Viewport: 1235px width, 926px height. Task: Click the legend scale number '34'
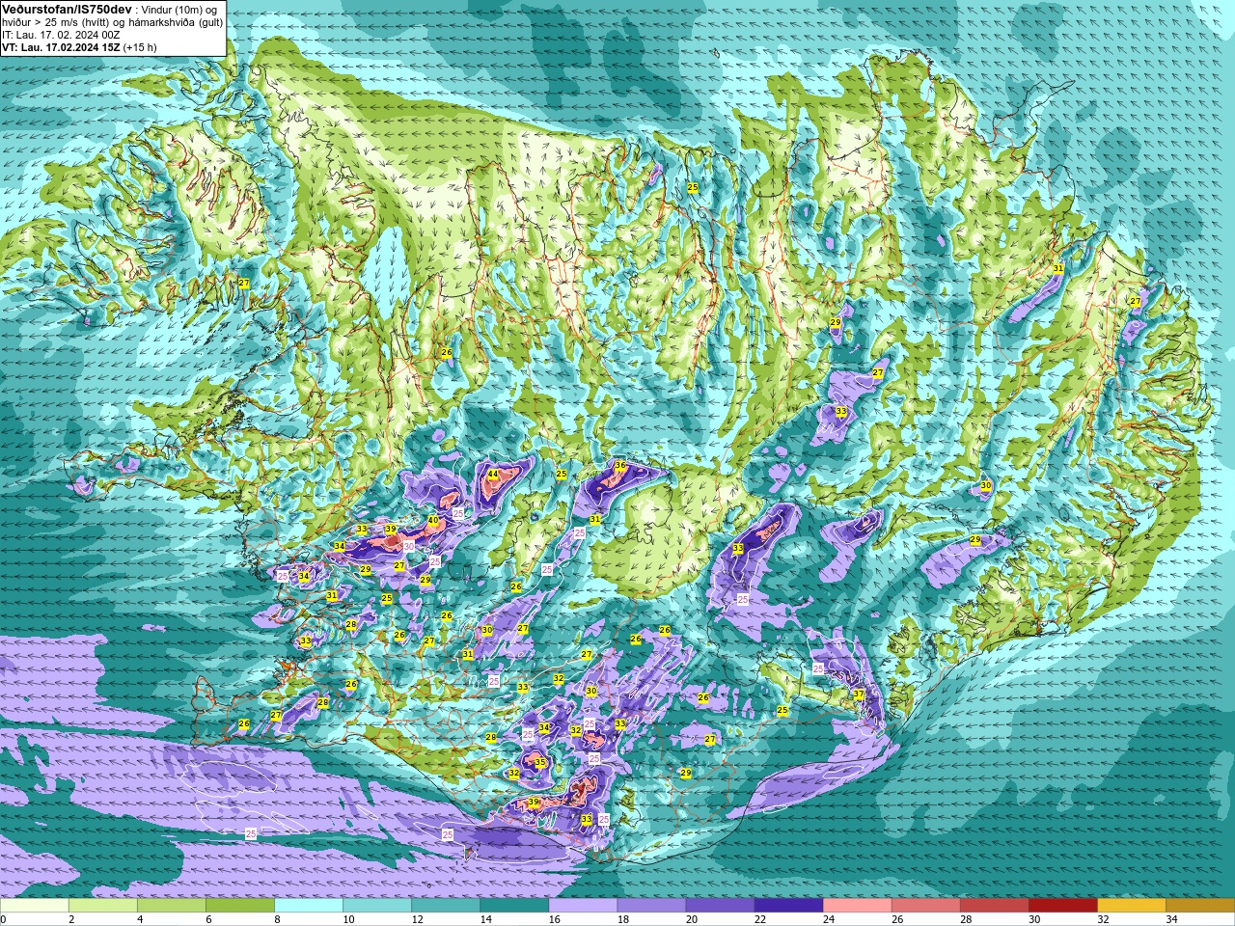[x=1171, y=919]
